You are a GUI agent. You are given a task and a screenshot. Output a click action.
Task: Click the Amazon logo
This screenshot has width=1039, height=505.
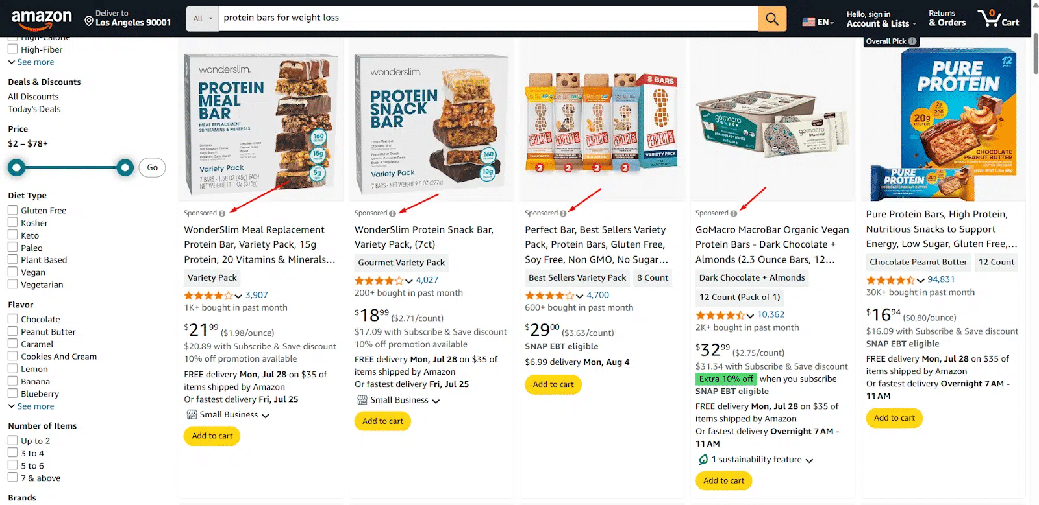click(42, 19)
